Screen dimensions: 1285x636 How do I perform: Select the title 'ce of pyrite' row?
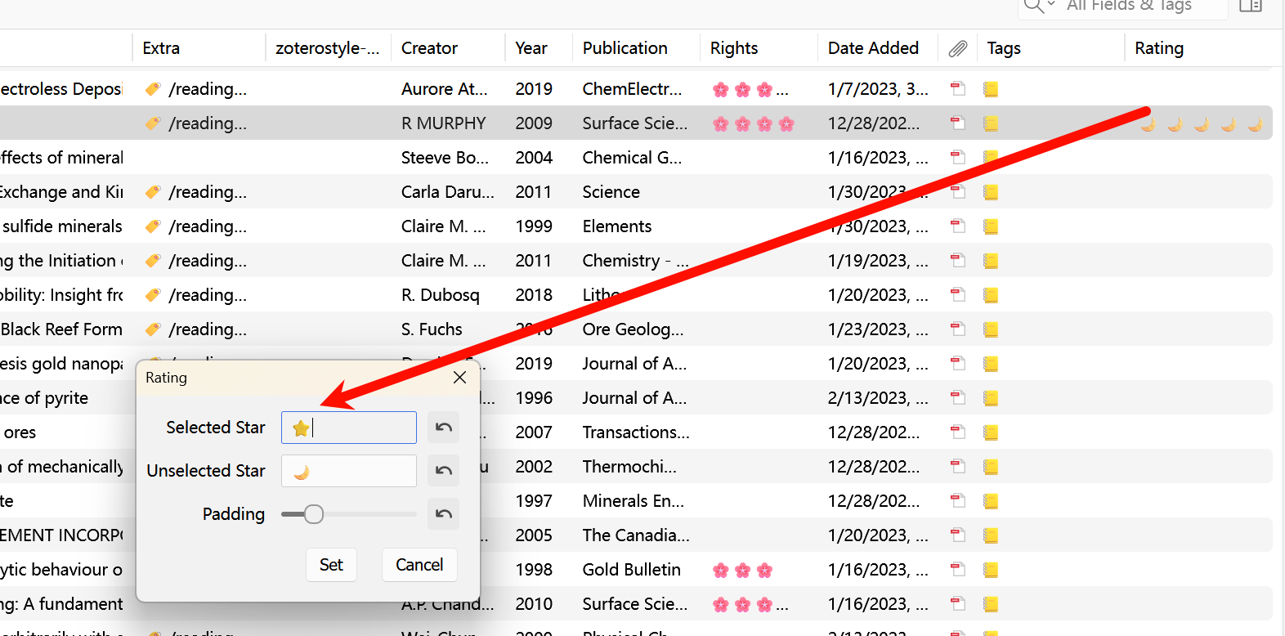(636, 398)
